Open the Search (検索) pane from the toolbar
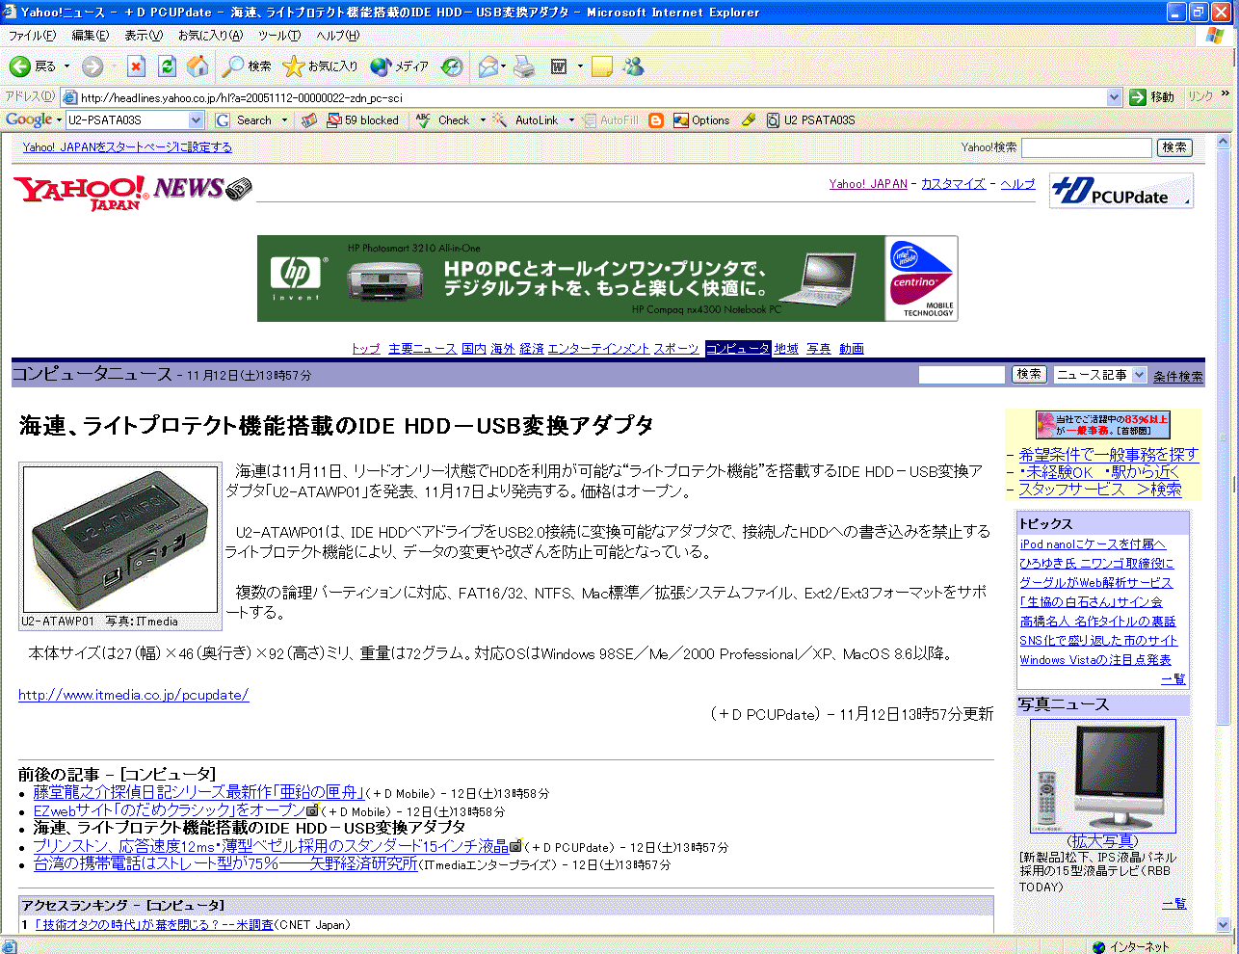Image resolution: width=1239 pixels, height=954 pixels. (x=247, y=66)
